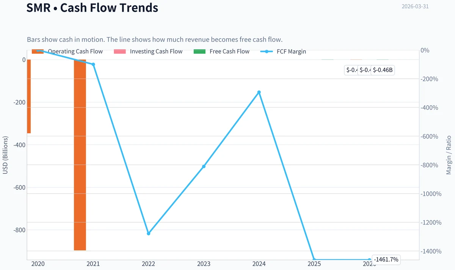The image size is (455, 270).
Task: Click the 2020 x-axis label
Action: (x=38, y=264)
